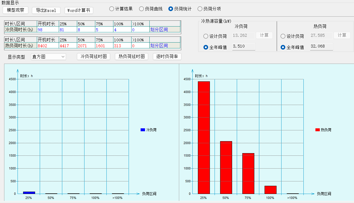Image resolution: width=354 pixels, height=203 pixels.
Task: Show the 冷负荷延时图 chart
Action: pos(94,57)
